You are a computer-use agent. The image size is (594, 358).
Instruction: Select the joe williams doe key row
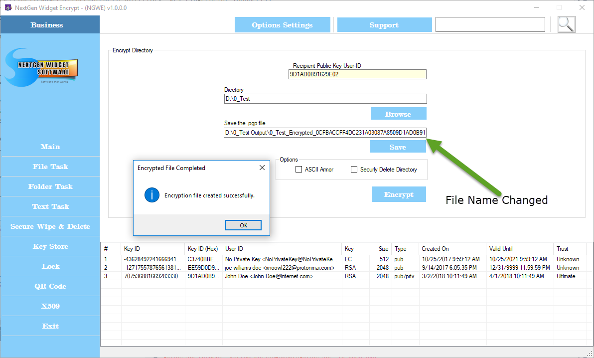pos(344,268)
